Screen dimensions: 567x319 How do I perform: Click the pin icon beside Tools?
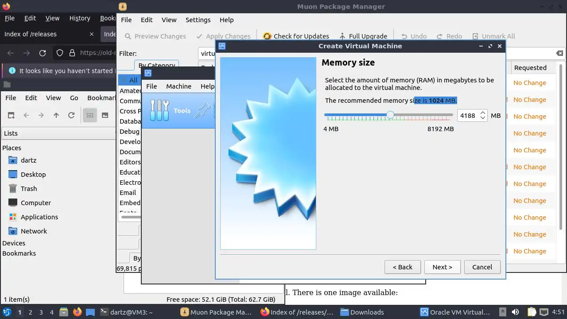pyautogui.click(x=203, y=110)
